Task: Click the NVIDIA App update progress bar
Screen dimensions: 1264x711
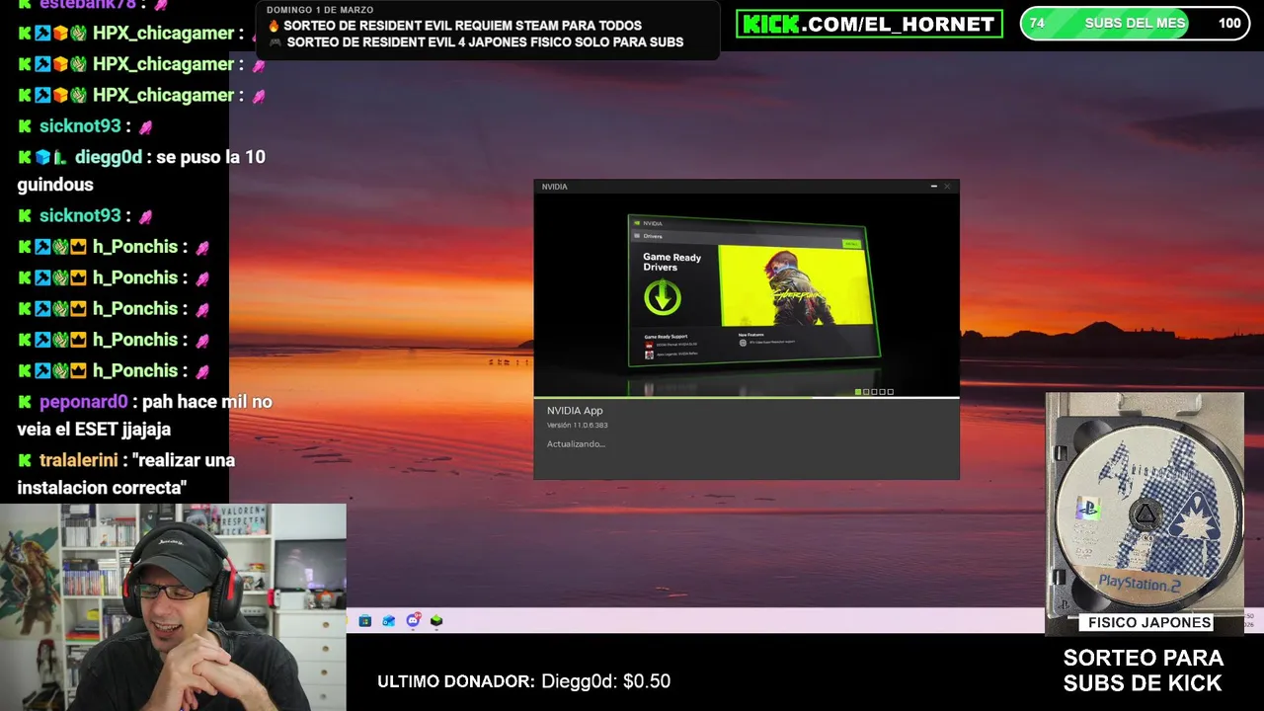Action: point(747,398)
